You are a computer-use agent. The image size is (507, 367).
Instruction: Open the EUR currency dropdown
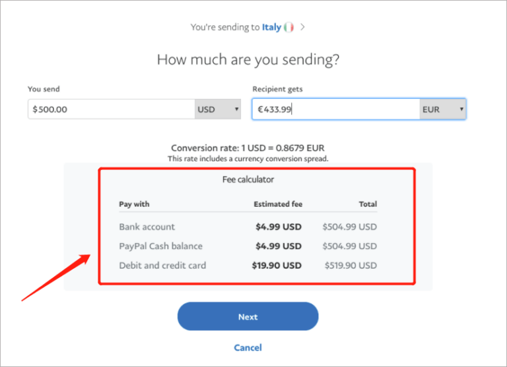(x=442, y=109)
